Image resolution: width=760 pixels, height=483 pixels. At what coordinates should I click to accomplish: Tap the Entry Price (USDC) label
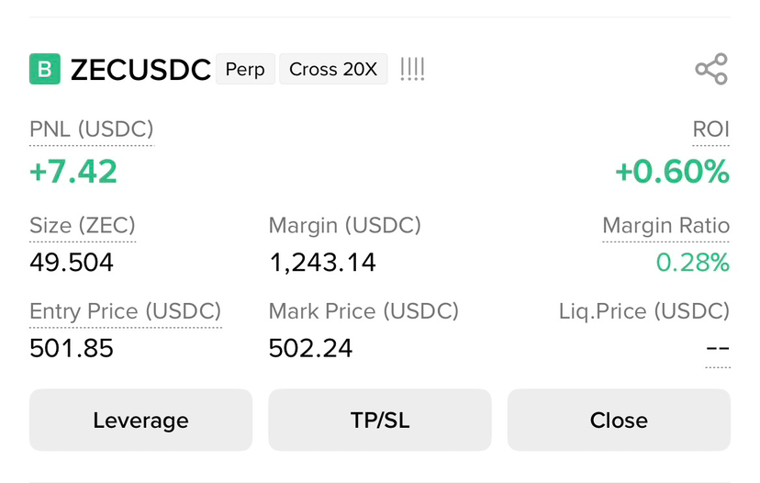point(125,311)
